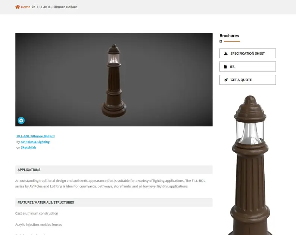Viewport: 296px width, 235px height.
Task: Click the small square icon under Brochures
Action: [x=221, y=41]
